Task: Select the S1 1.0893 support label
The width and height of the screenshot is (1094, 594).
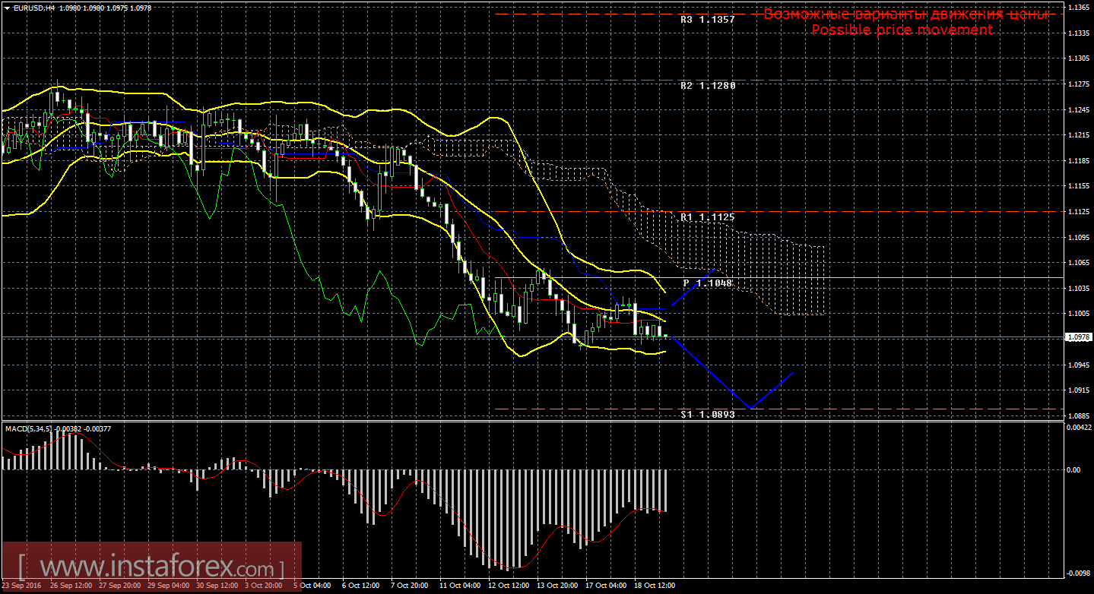Action: pyautogui.click(x=707, y=415)
